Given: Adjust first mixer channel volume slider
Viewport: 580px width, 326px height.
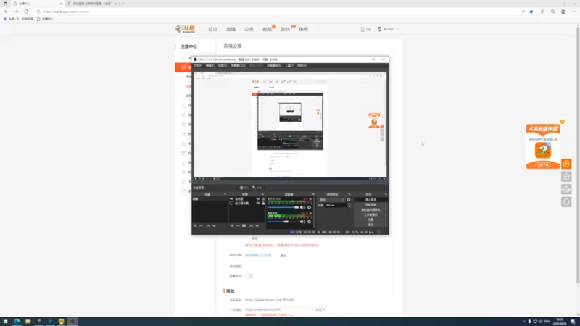Looking at the screenshot, I should coord(283,207).
